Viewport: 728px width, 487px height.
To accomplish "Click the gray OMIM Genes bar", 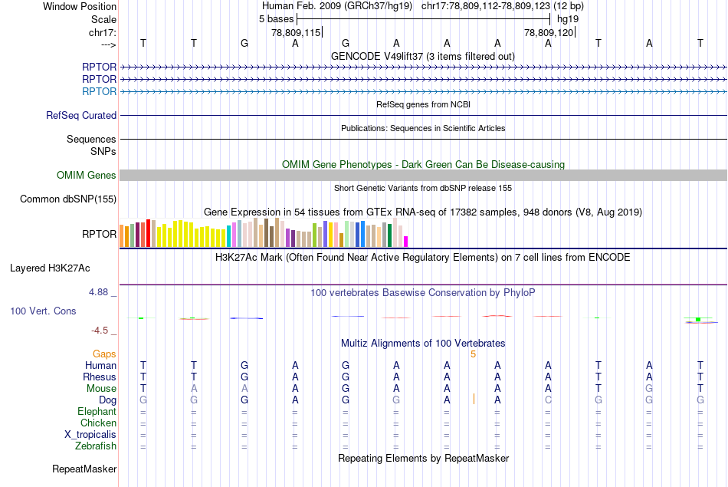I will click(x=423, y=175).
